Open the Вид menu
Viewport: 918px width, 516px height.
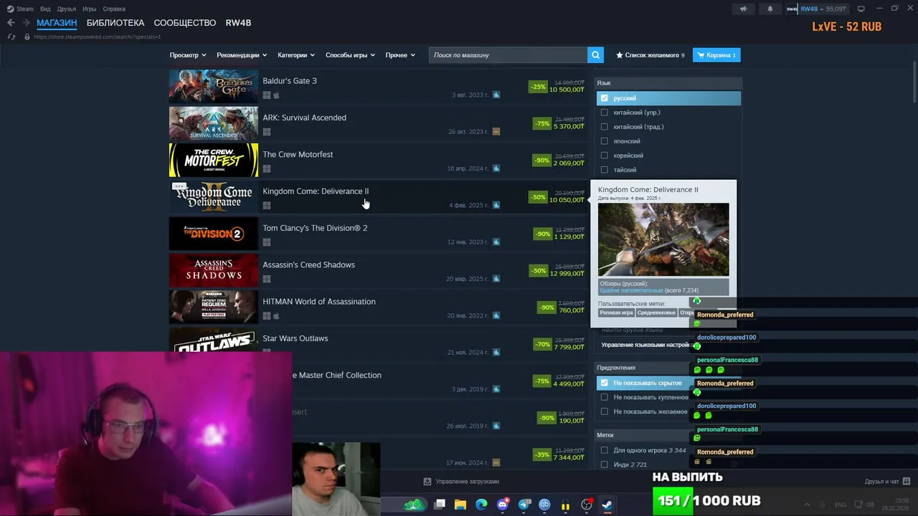point(45,9)
